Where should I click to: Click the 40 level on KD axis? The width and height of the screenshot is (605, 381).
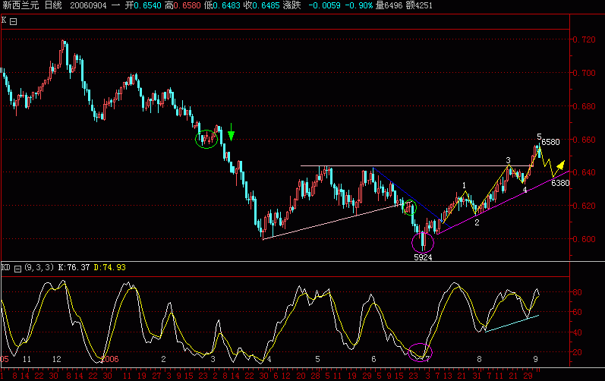coord(577,332)
